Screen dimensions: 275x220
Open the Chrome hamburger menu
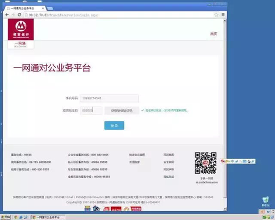tap(223, 14)
